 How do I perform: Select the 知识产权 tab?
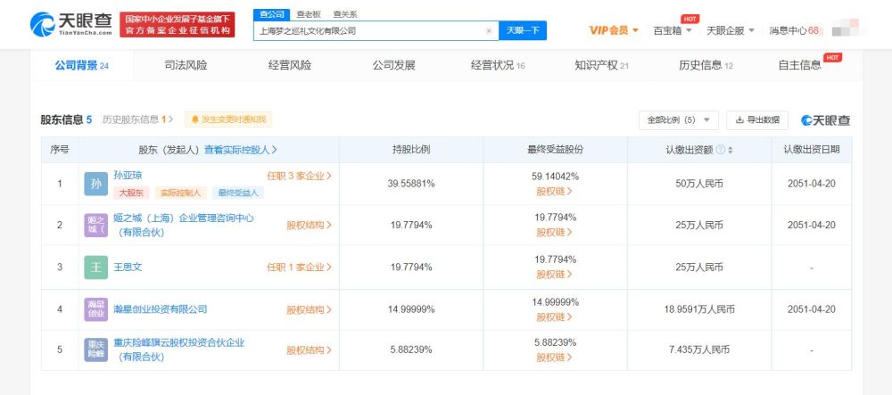pos(601,65)
